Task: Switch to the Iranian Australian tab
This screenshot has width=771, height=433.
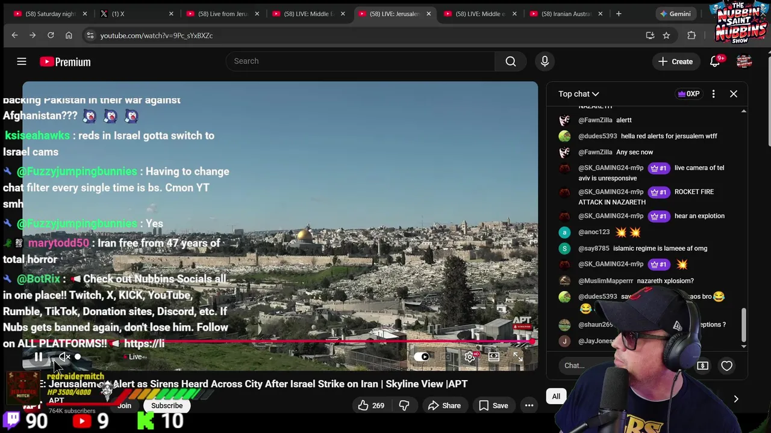Action: coord(566,14)
